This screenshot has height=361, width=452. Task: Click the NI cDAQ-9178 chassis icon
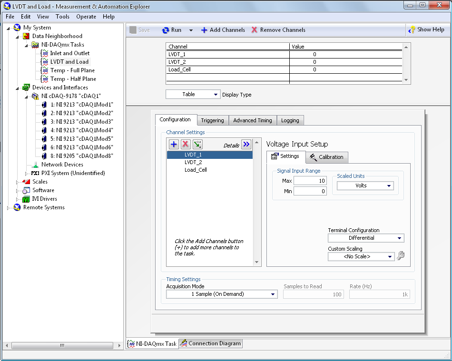pos(35,96)
